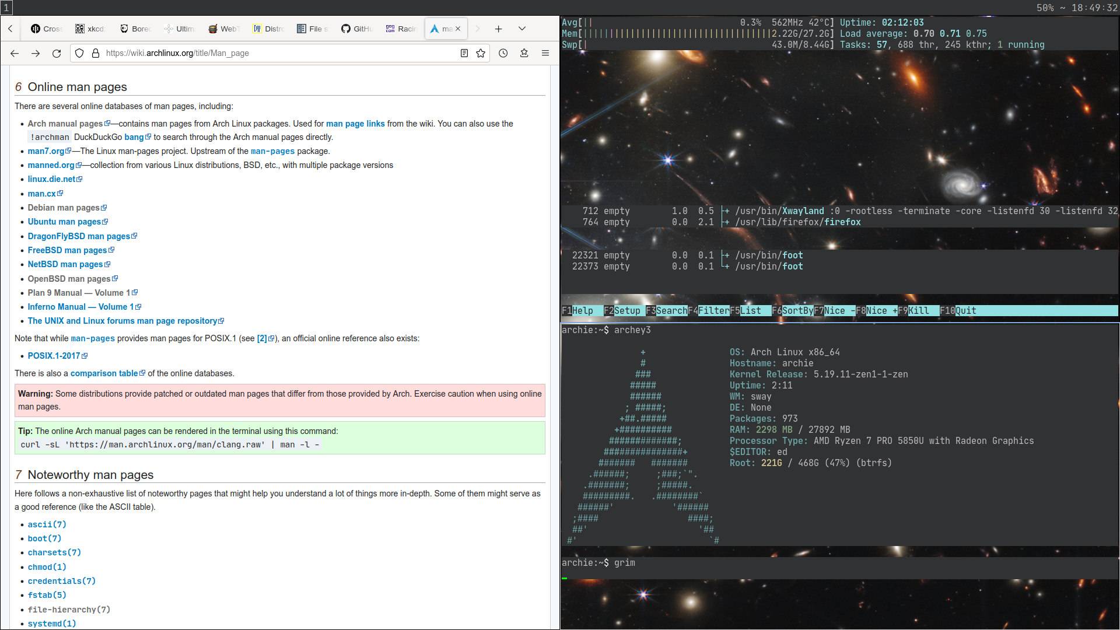The height and width of the screenshot is (630, 1120).
Task: Switch to the GitHub tab
Action: pos(357,29)
